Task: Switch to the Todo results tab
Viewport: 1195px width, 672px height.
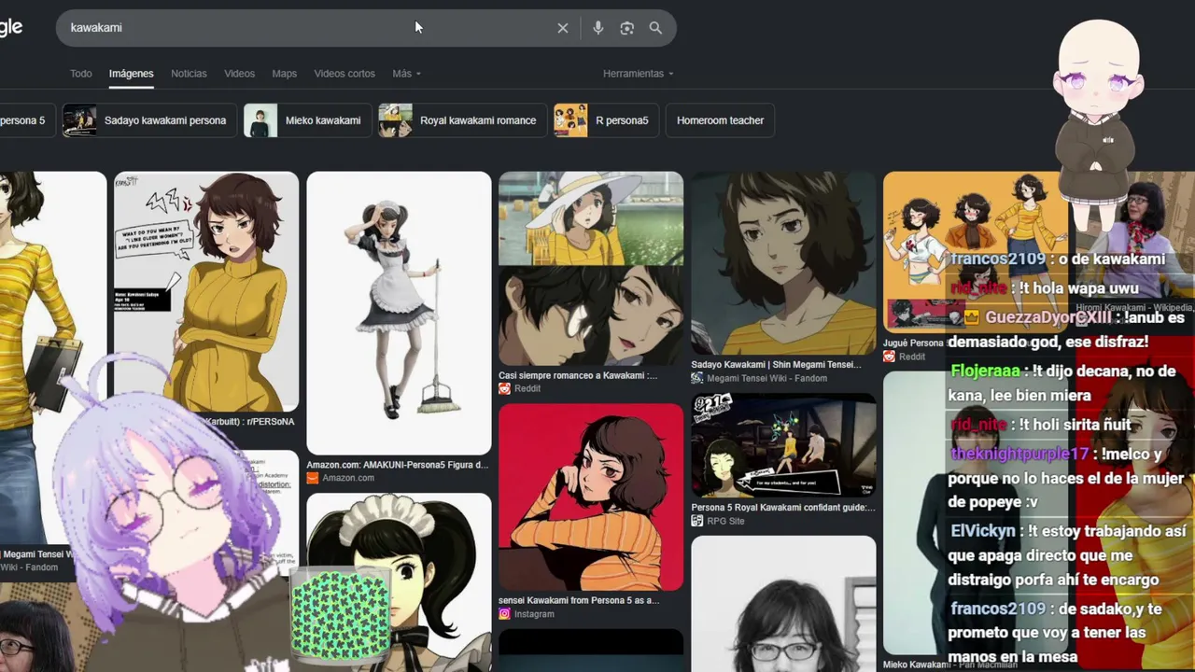Action: pyautogui.click(x=81, y=74)
